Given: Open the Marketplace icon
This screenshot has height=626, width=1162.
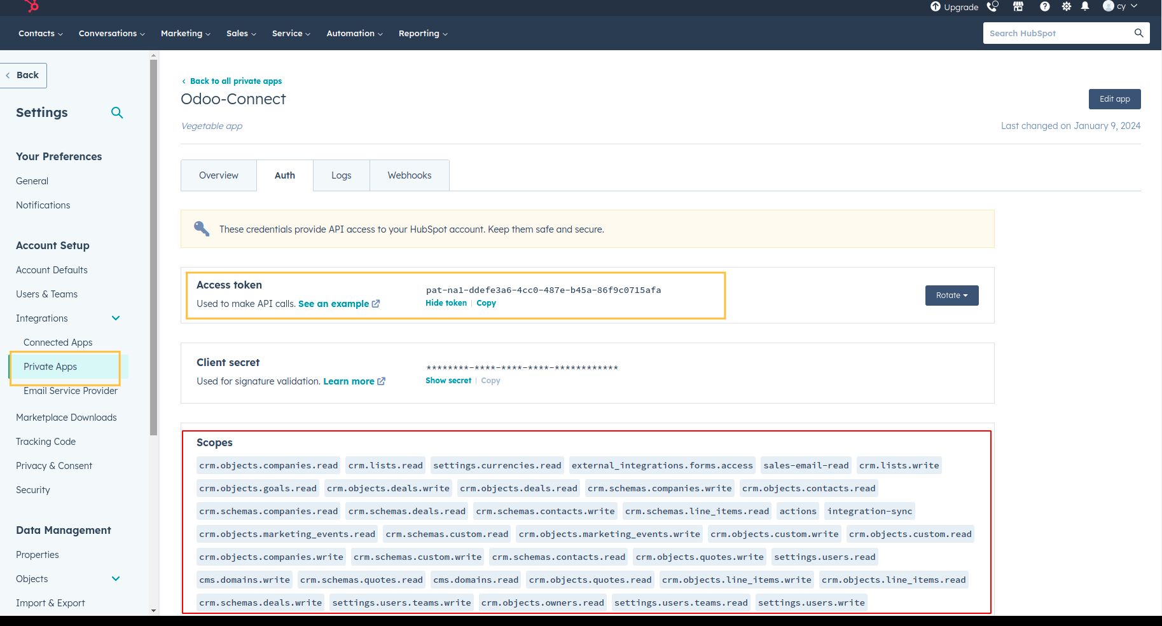Looking at the screenshot, I should click(1018, 6).
